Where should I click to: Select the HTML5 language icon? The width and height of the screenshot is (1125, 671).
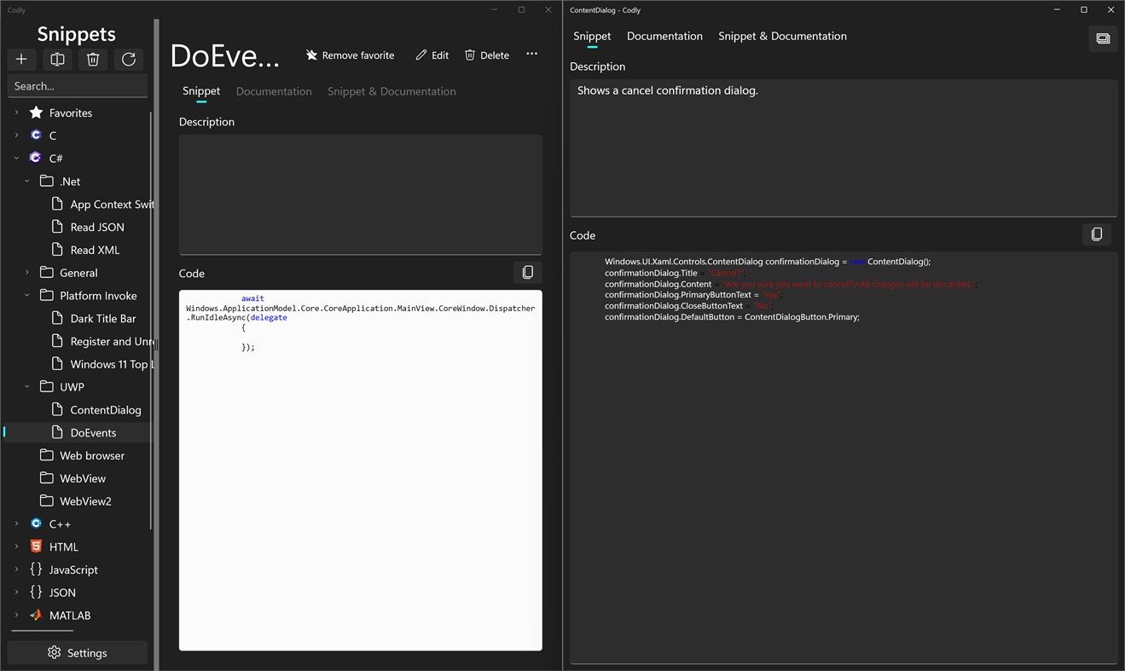coord(36,547)
